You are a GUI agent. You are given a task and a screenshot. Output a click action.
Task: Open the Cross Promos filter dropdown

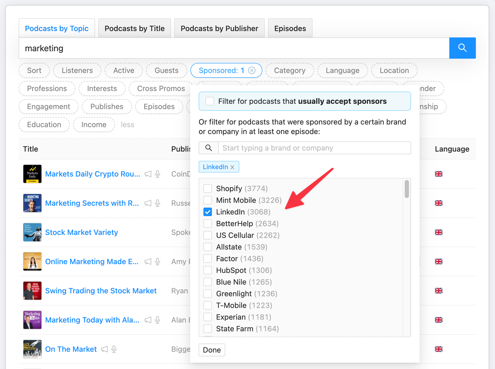pos(161,88)
